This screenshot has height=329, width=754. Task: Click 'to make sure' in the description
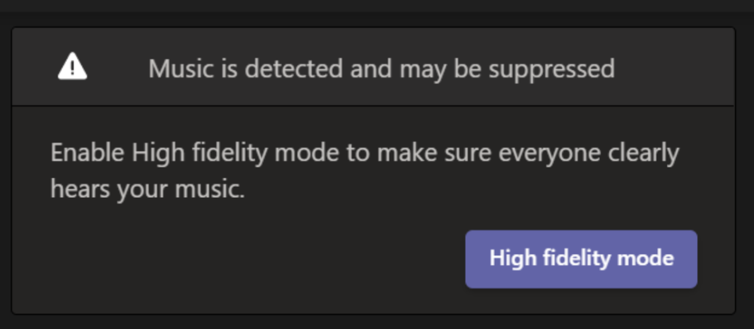(418, 154)
